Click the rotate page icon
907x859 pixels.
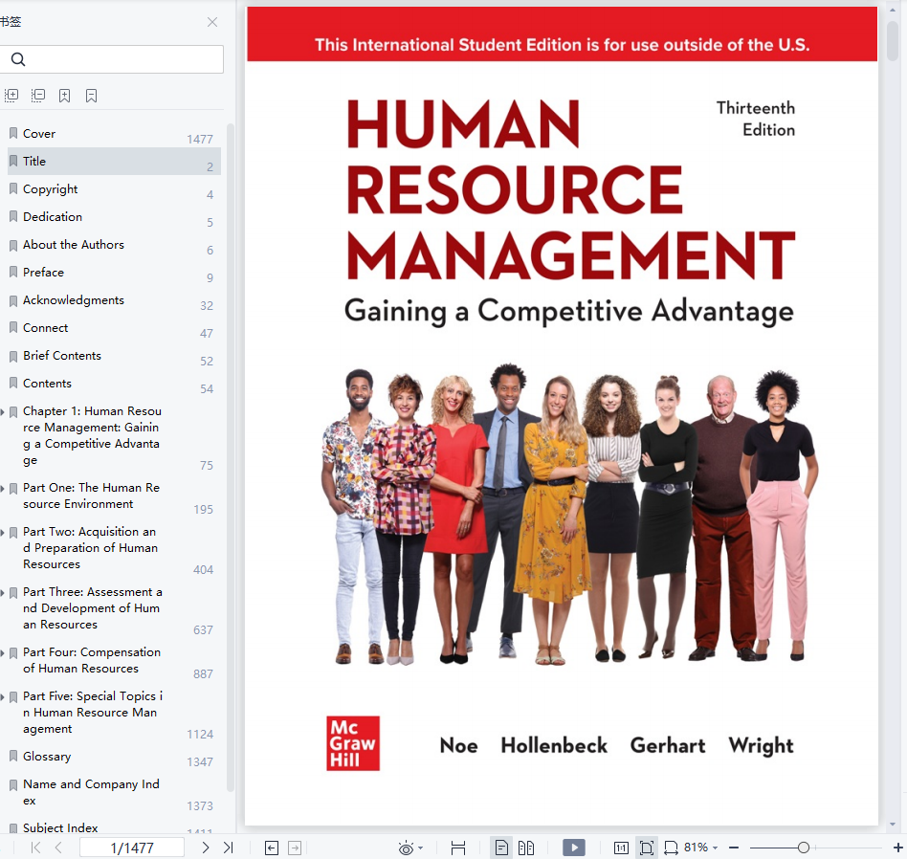pyautogui.click(x=671, y=848)
